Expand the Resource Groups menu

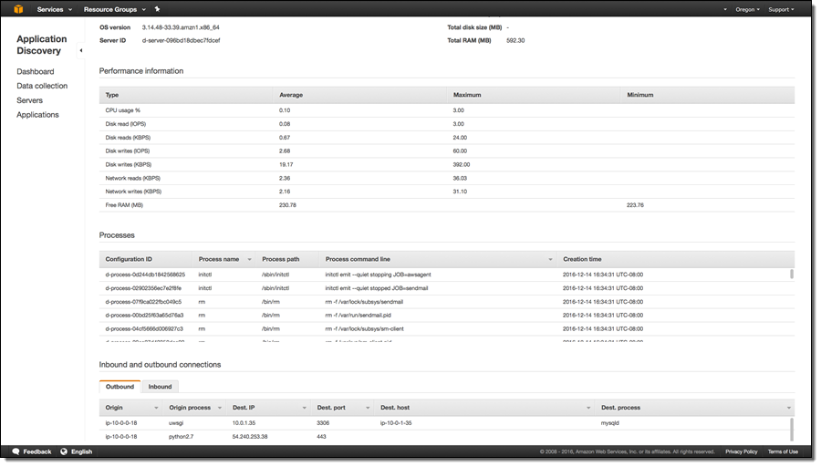(x=114, y=9)
